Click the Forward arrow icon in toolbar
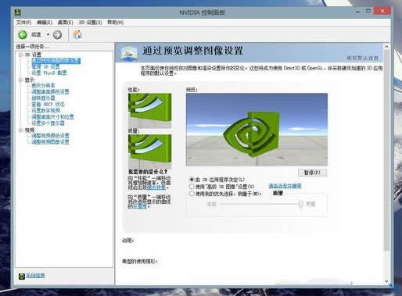 (57, 34)
